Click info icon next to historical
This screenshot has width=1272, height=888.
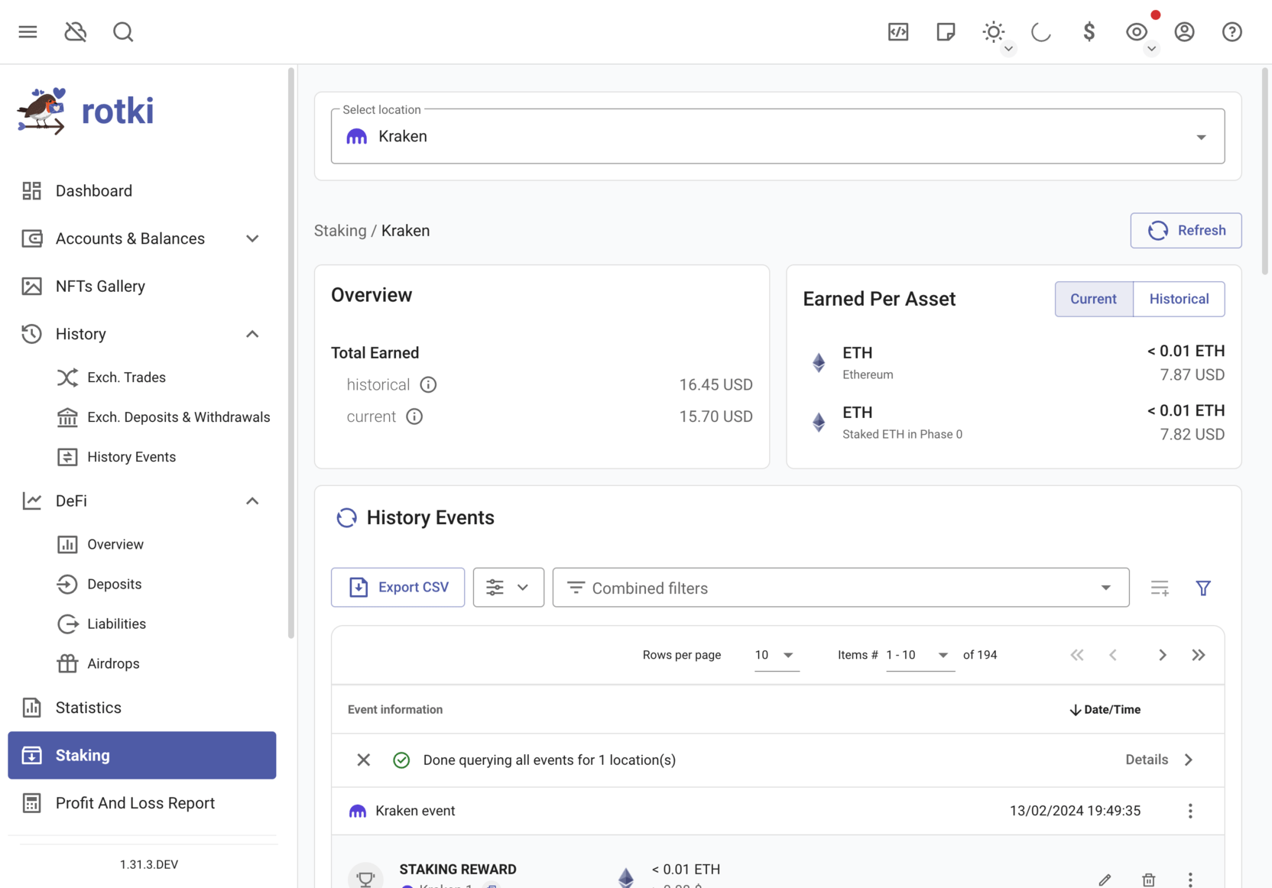428,384
